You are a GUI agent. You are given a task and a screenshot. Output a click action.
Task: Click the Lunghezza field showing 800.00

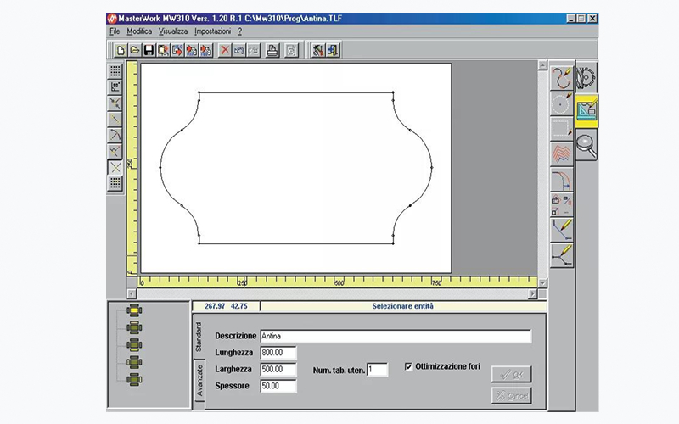[278, 353]
